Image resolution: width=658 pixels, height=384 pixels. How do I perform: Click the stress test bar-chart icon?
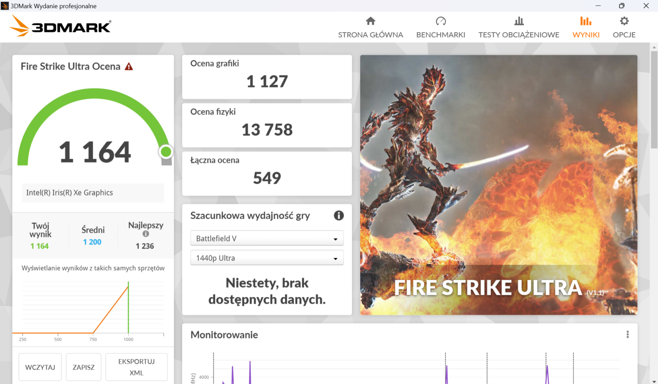(519, 21)
